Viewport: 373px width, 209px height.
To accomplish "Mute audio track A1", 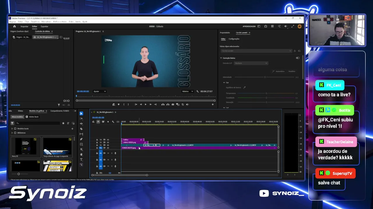I will [x=108, y=153].
